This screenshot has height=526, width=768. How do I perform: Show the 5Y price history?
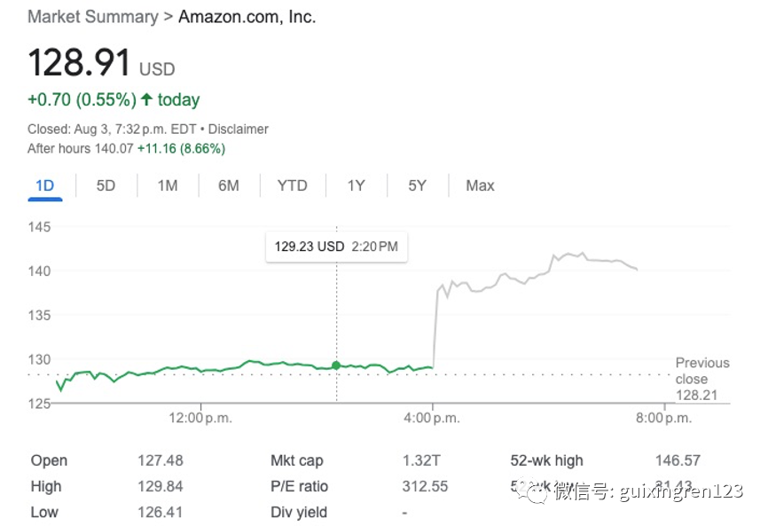(x=417, y=185)
